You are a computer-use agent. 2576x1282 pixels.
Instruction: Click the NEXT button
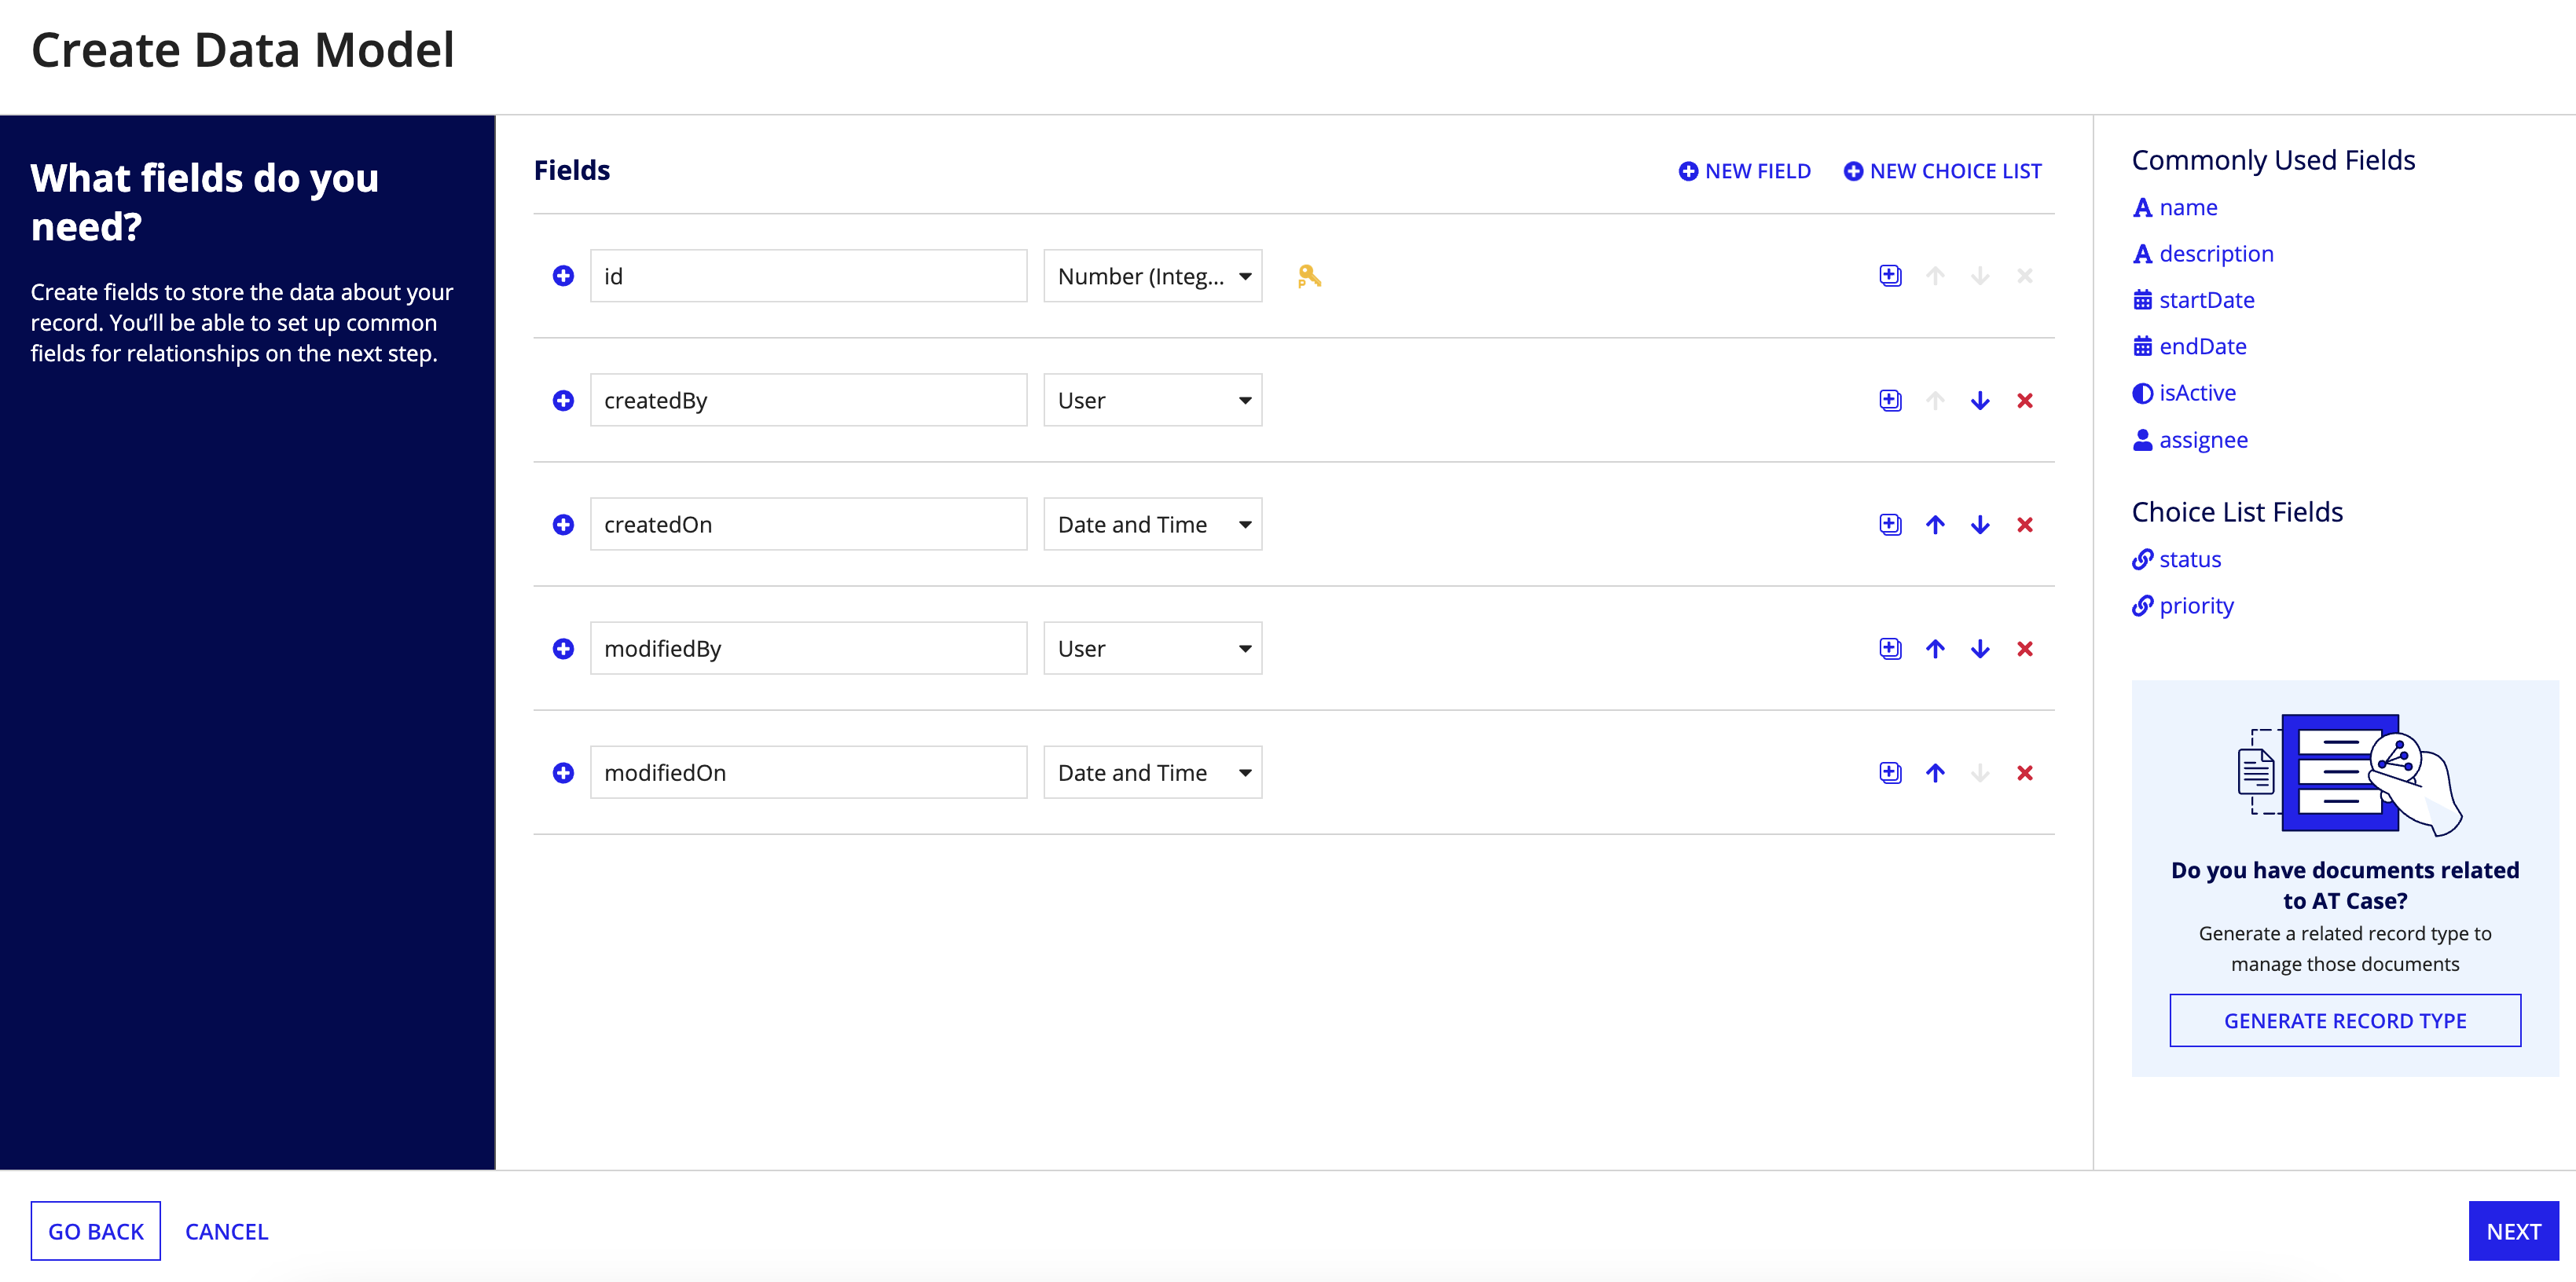[2513, 1231]
